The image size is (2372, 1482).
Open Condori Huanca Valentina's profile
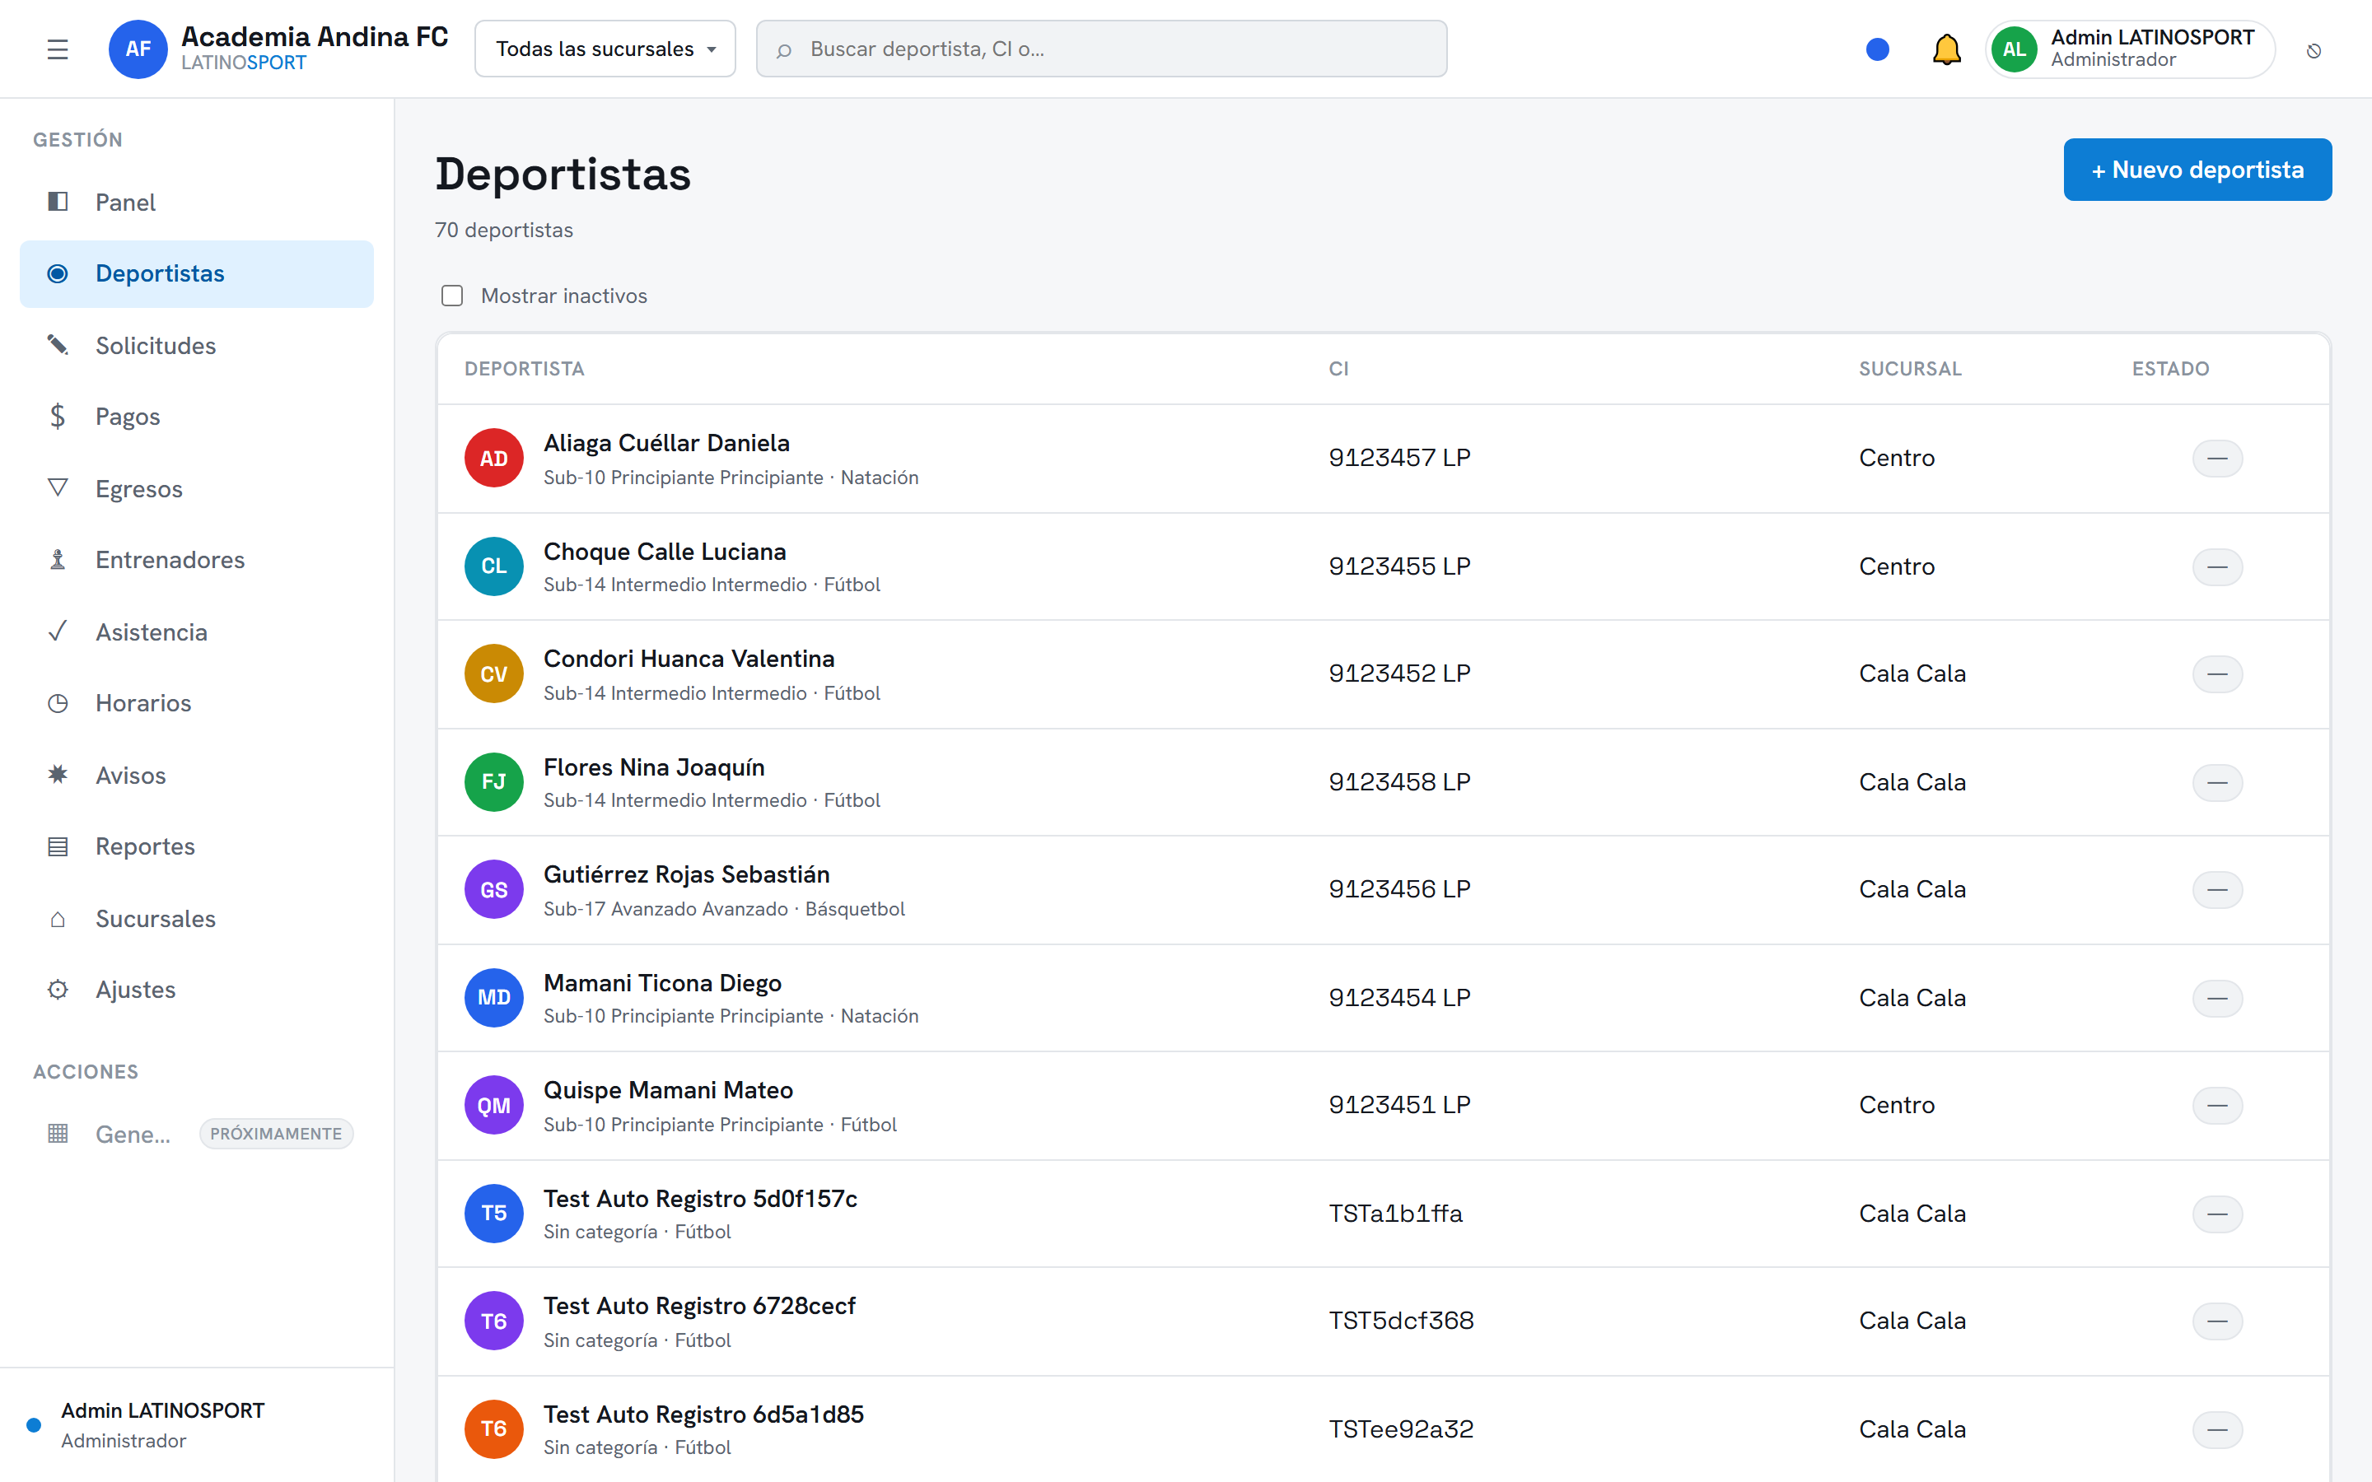[689, 659]
